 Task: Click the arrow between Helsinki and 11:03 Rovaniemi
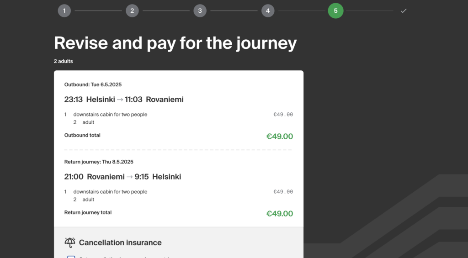[120, 100]
